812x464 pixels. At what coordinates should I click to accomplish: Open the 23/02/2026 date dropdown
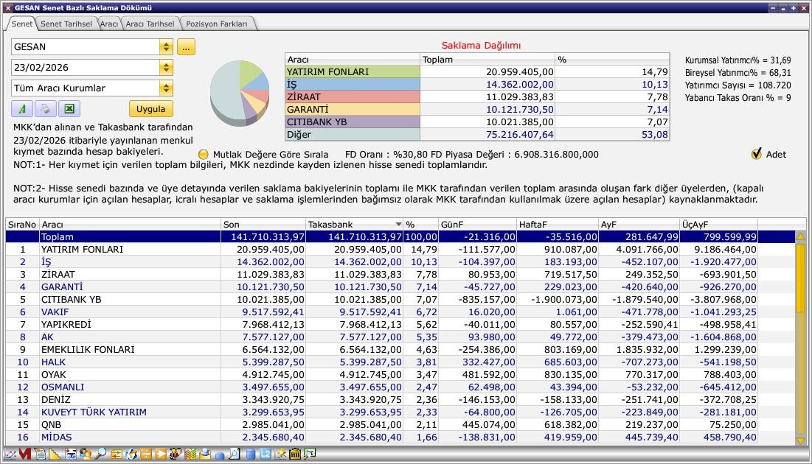click(x=166, y=68)
